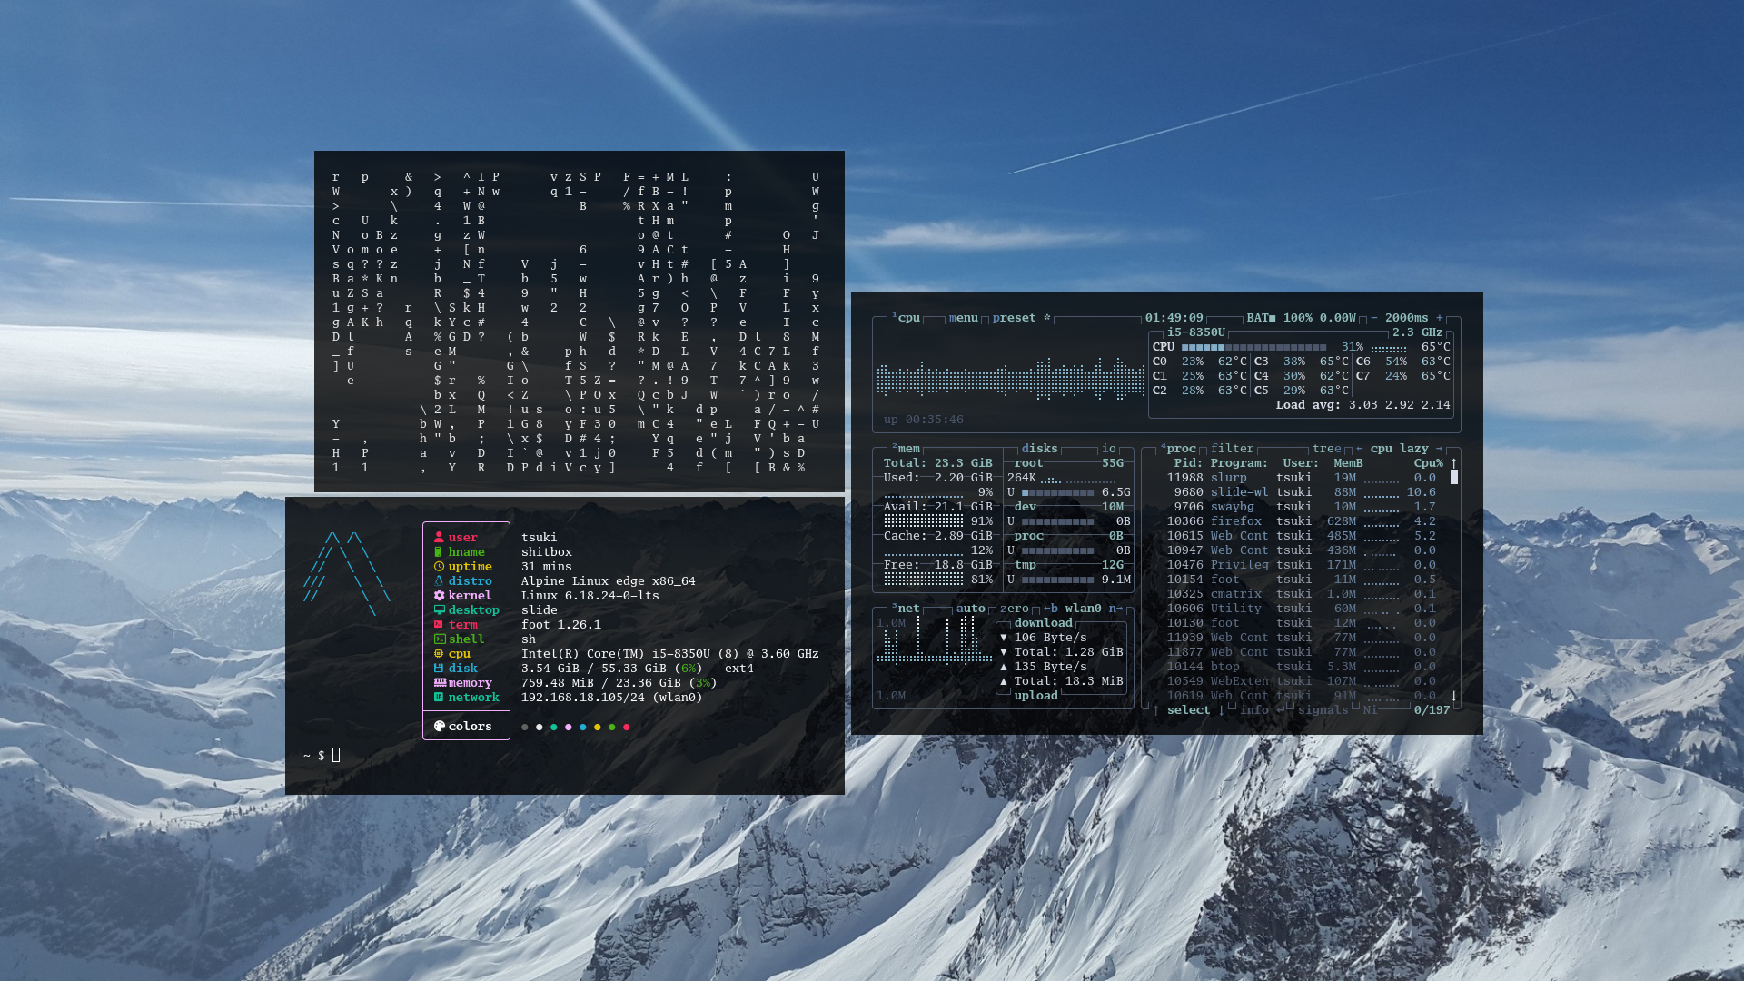Click the hostname icon beside 'hname'
Image resolution: width=1744 pixels, height=981 pixels.
coord(439,551)
